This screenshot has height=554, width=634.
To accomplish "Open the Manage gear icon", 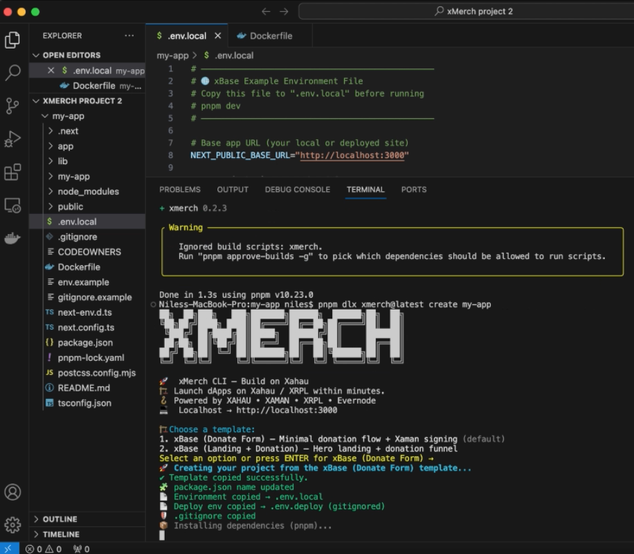I will 14,526.
